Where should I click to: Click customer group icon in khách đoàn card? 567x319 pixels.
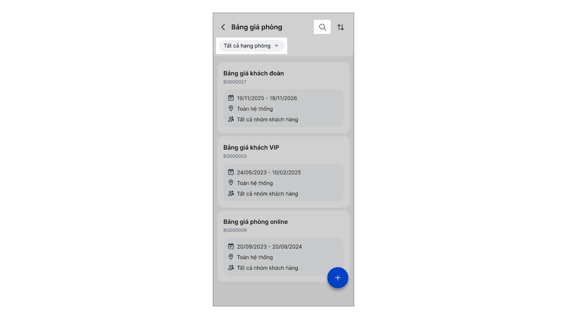click(231, 119)
